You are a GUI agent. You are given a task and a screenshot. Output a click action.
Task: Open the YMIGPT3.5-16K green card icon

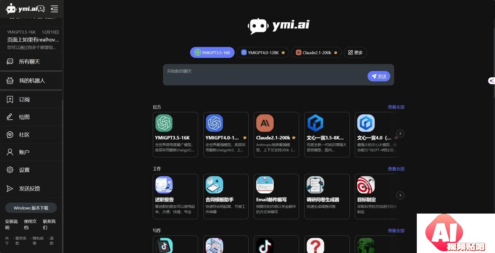point(164,123)
